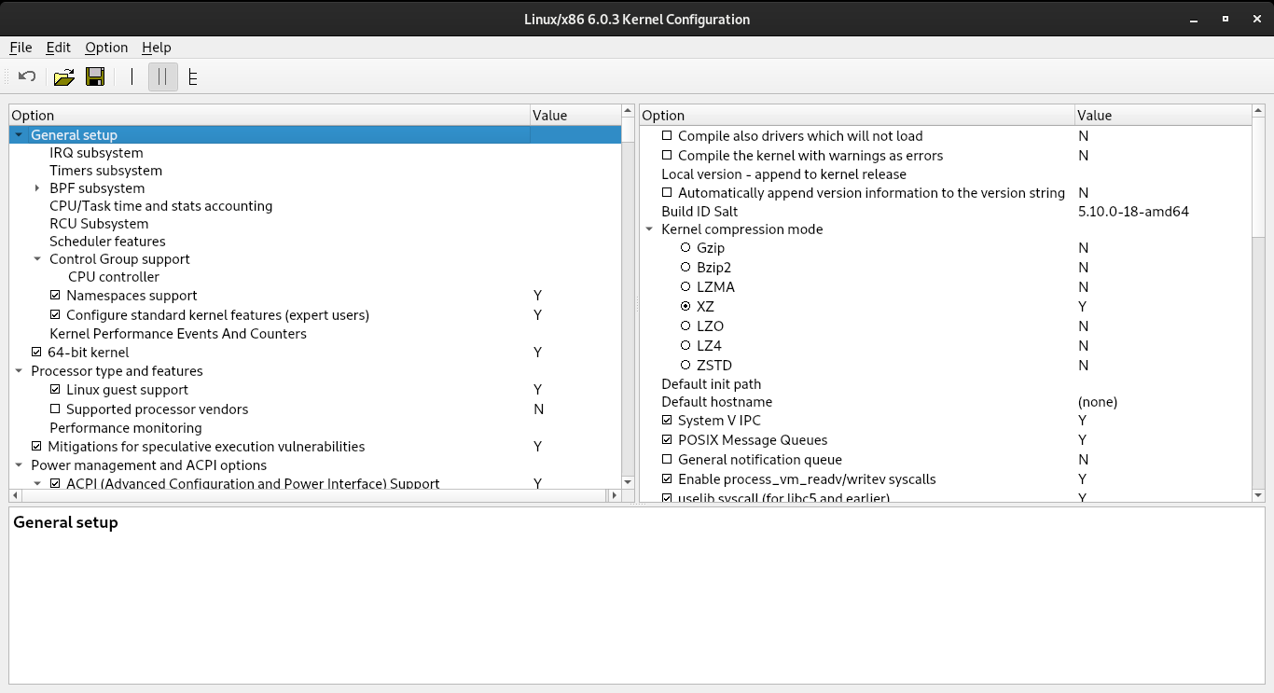Click Build ID Salt value 5.10.0-18-amd64

[1133, 212]
